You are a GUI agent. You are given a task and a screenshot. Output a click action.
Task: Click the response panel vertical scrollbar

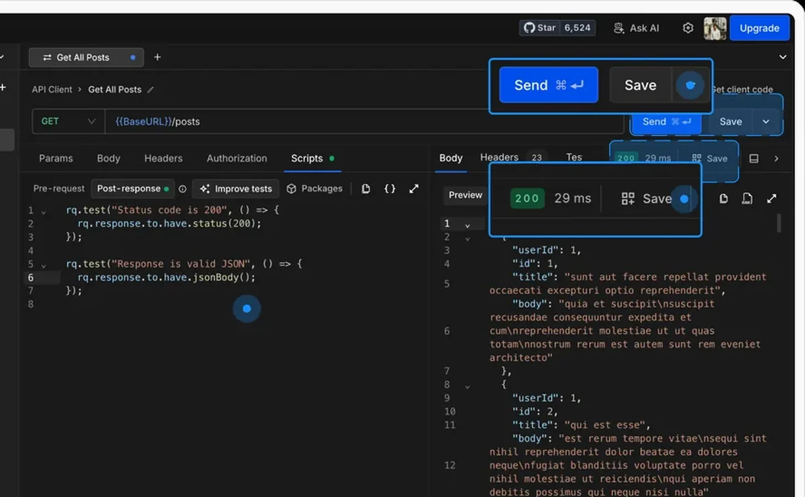[779, 223]
